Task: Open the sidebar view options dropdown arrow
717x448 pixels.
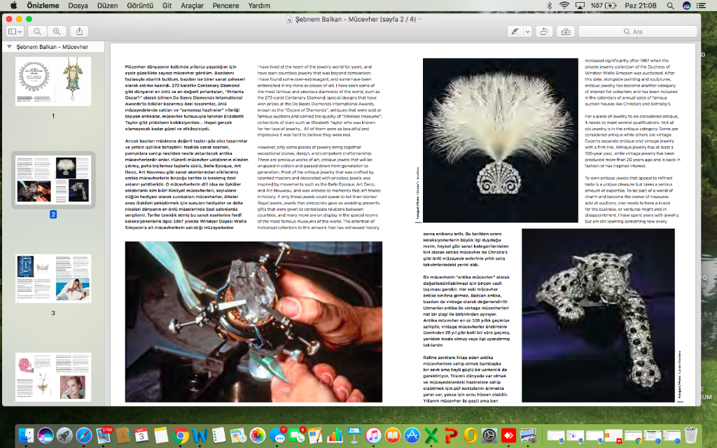Action: click(x=20, y=31)
